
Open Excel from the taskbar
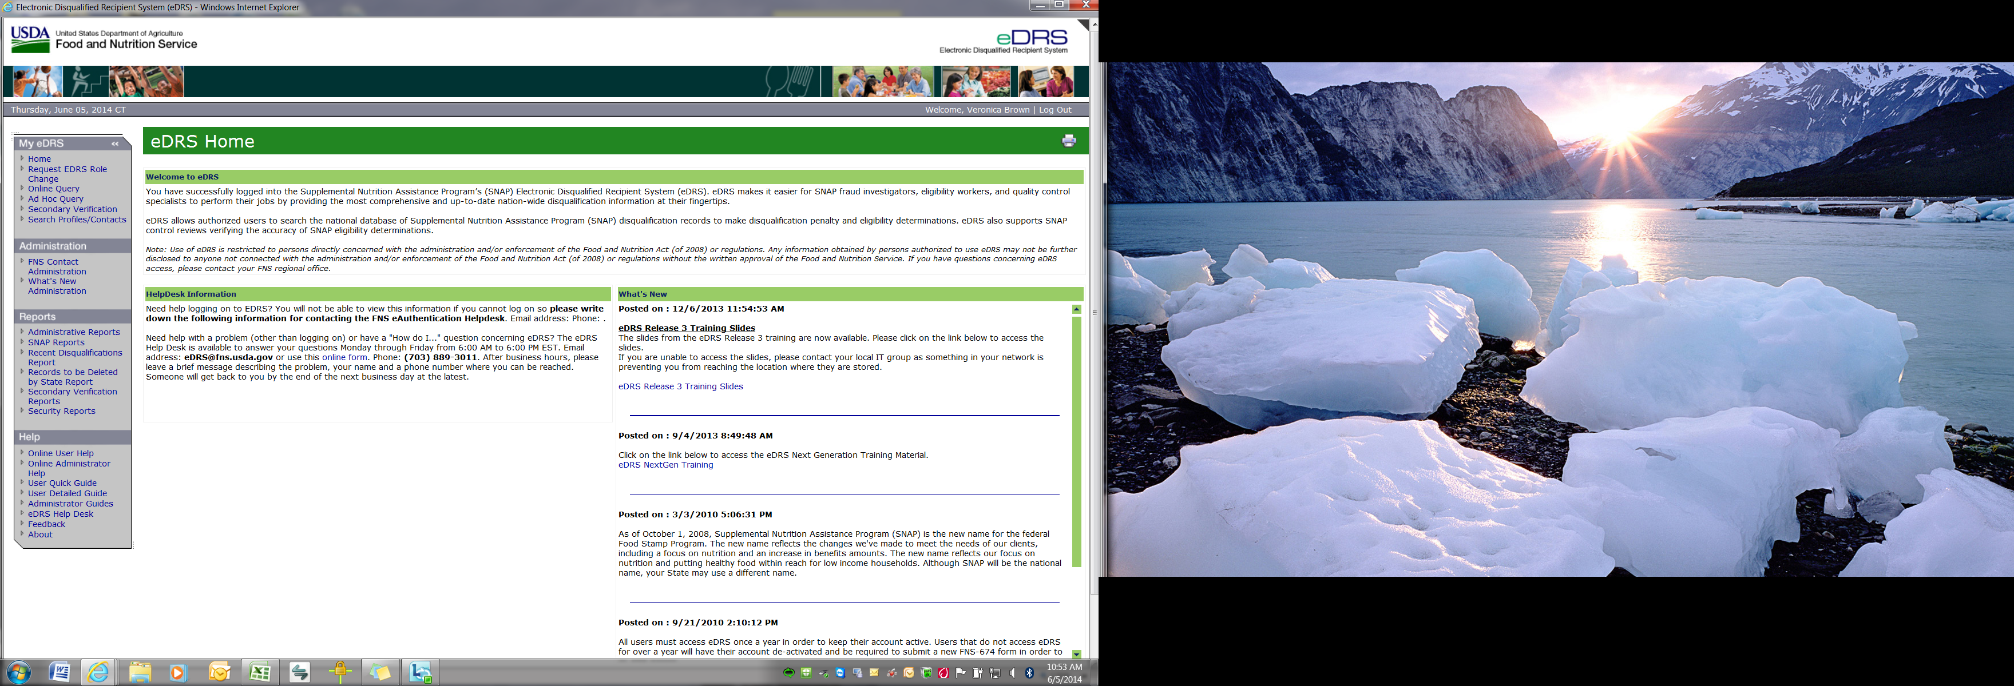[260, 672]
